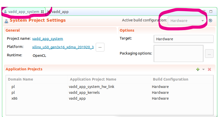This screenshot has width=218, height=117.
Task: Click the green plus add application icon
Action: tap(198, 69)
